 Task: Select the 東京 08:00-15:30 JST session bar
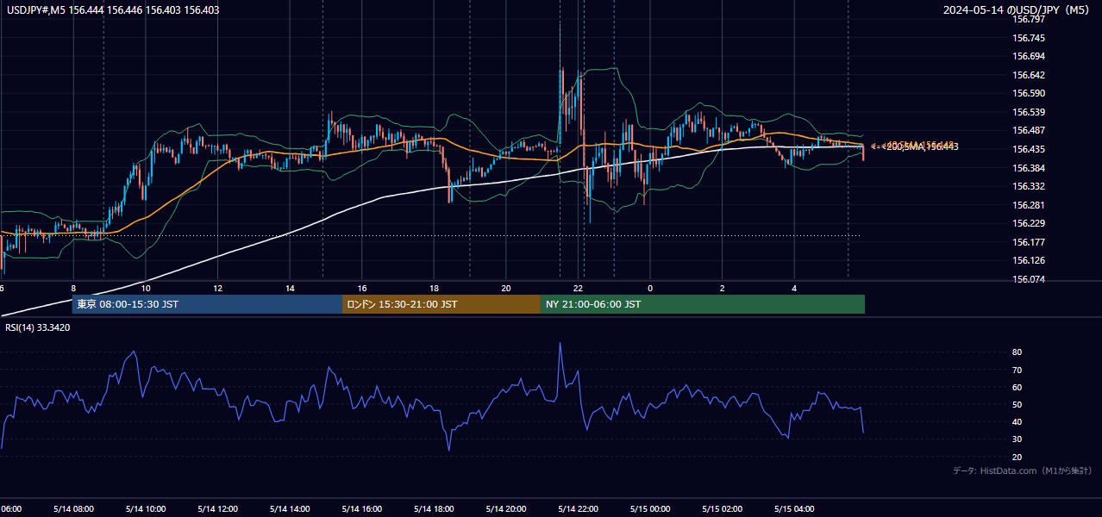tap(207, 304)
